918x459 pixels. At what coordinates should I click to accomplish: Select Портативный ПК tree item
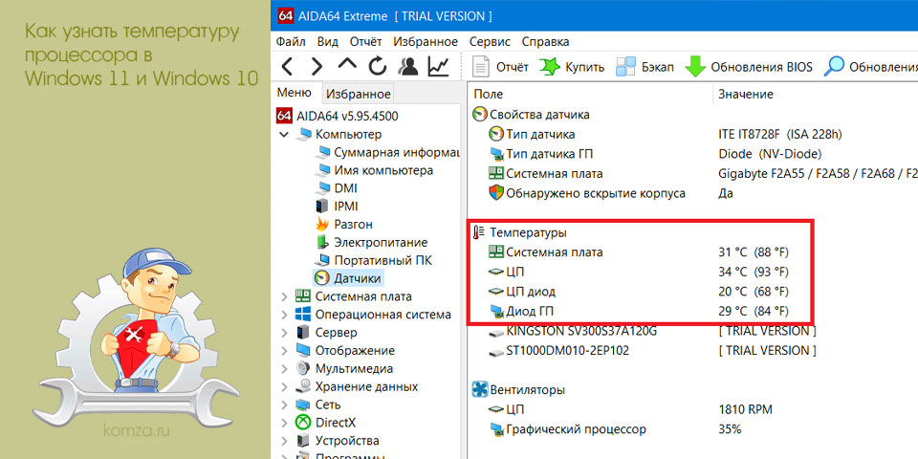(374, 260)
